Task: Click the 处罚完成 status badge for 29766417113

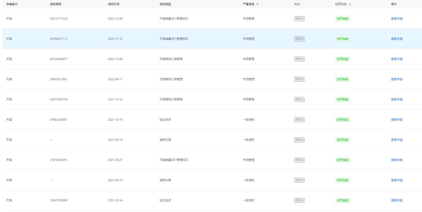Action: 342,39
